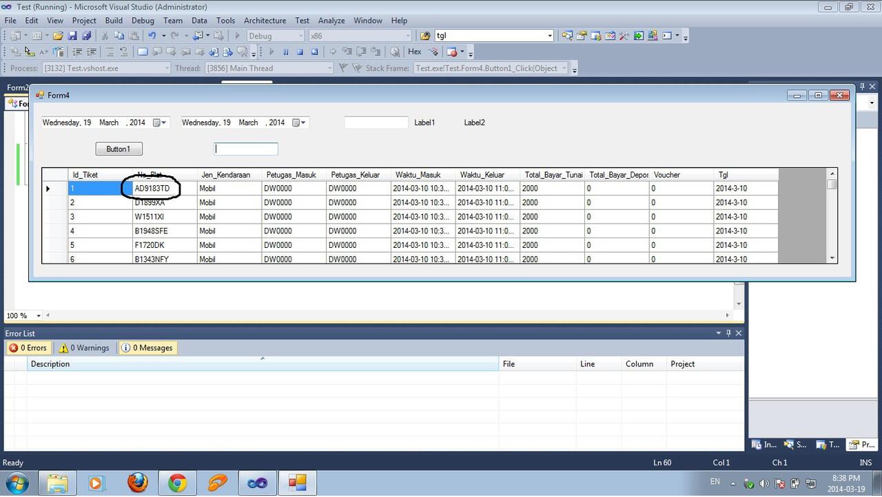Click the Step Out icon

376,52
